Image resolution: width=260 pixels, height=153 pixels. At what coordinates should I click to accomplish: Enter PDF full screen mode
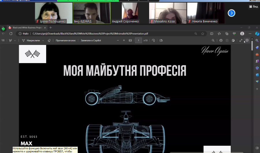coord(241,40)
